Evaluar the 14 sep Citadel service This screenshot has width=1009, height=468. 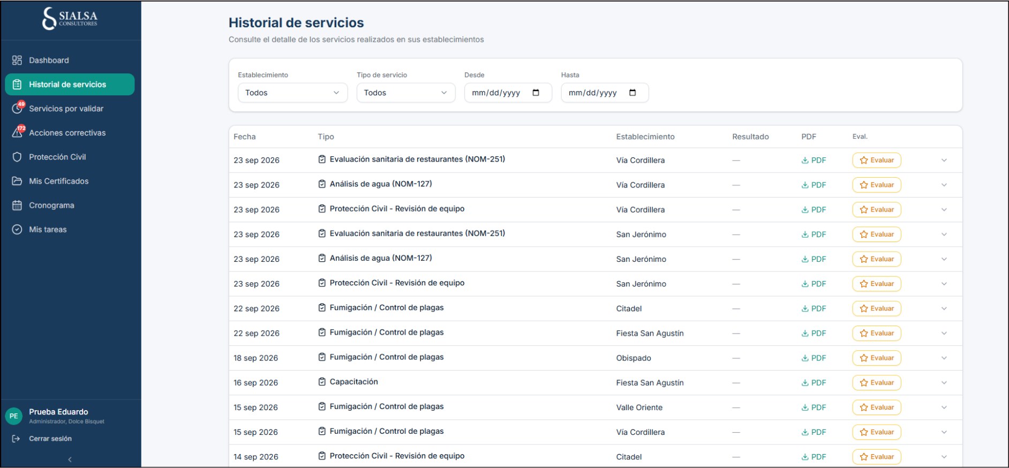[877, 457]
